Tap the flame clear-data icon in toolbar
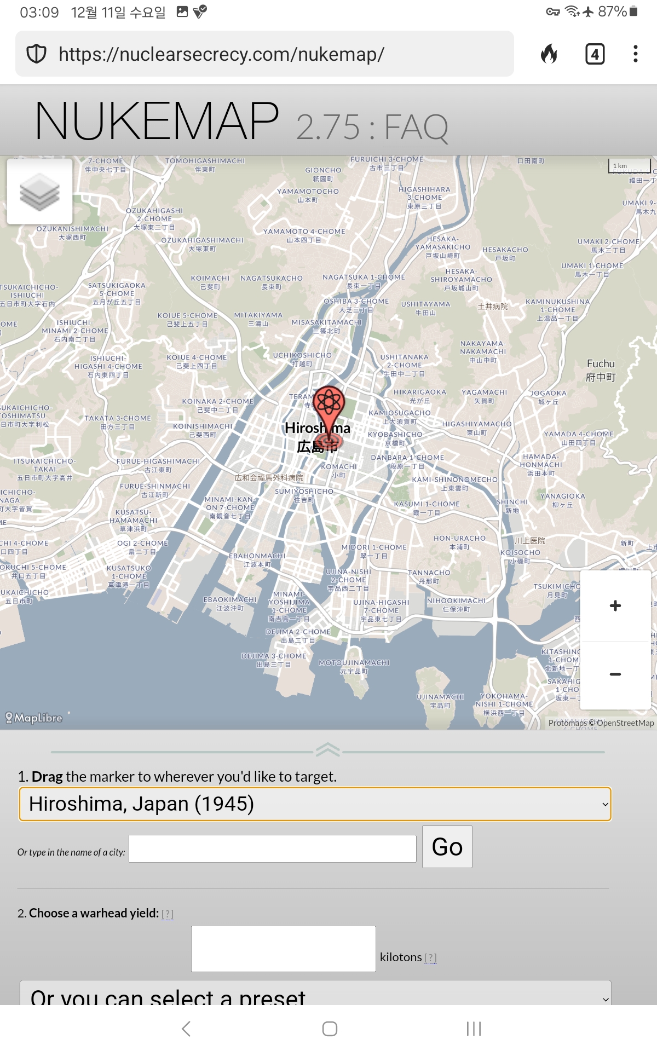Viewport: 657px width, 1051px height. [549, 54]
